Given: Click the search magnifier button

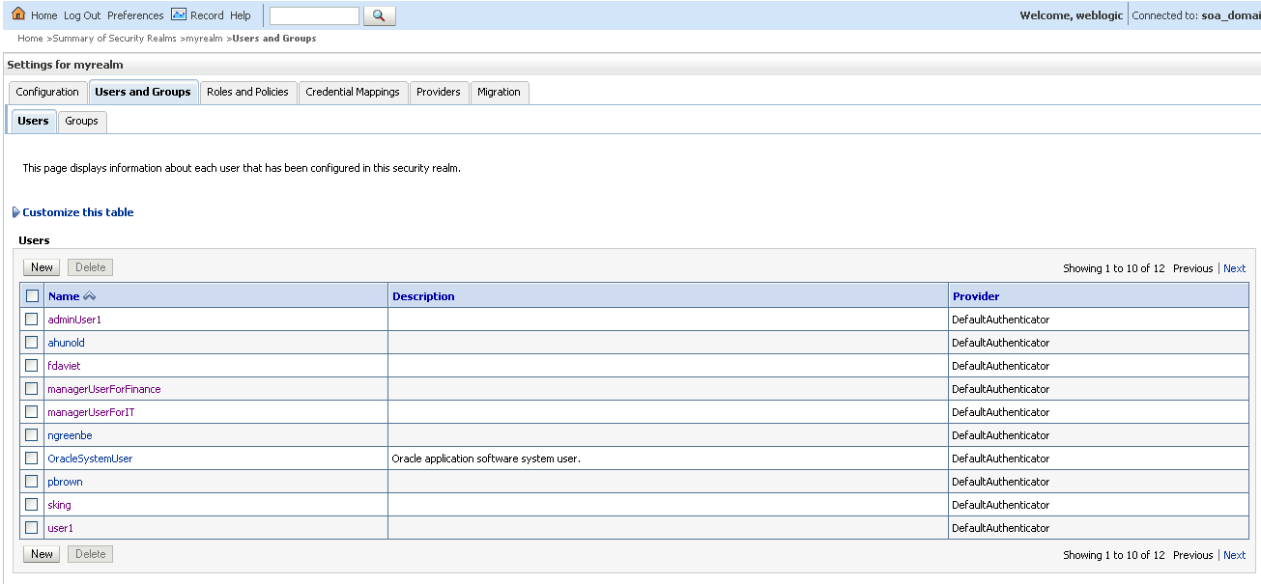Looking at the screenshot, I should pos(379,15).
